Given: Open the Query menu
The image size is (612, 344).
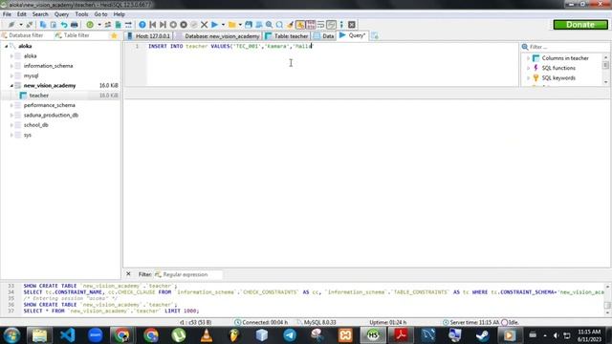Looking at the screenshot, I should click(x=61, y=14).
